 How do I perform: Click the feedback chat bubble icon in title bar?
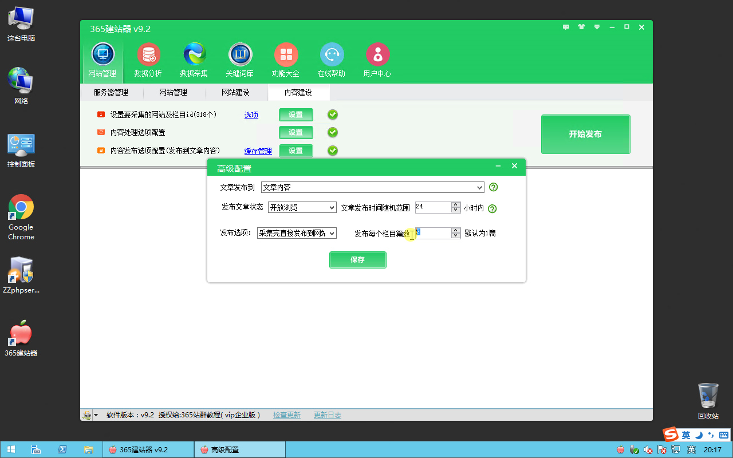(566, 27)
